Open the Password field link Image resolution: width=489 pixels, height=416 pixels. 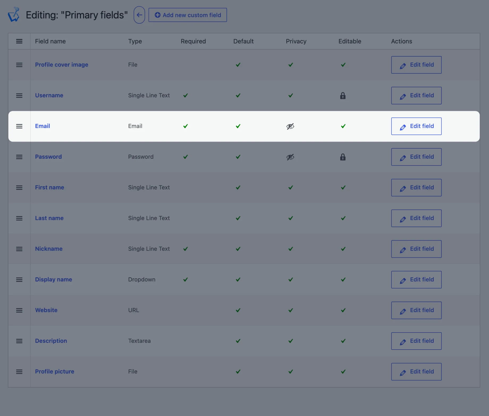click(48, 157)
